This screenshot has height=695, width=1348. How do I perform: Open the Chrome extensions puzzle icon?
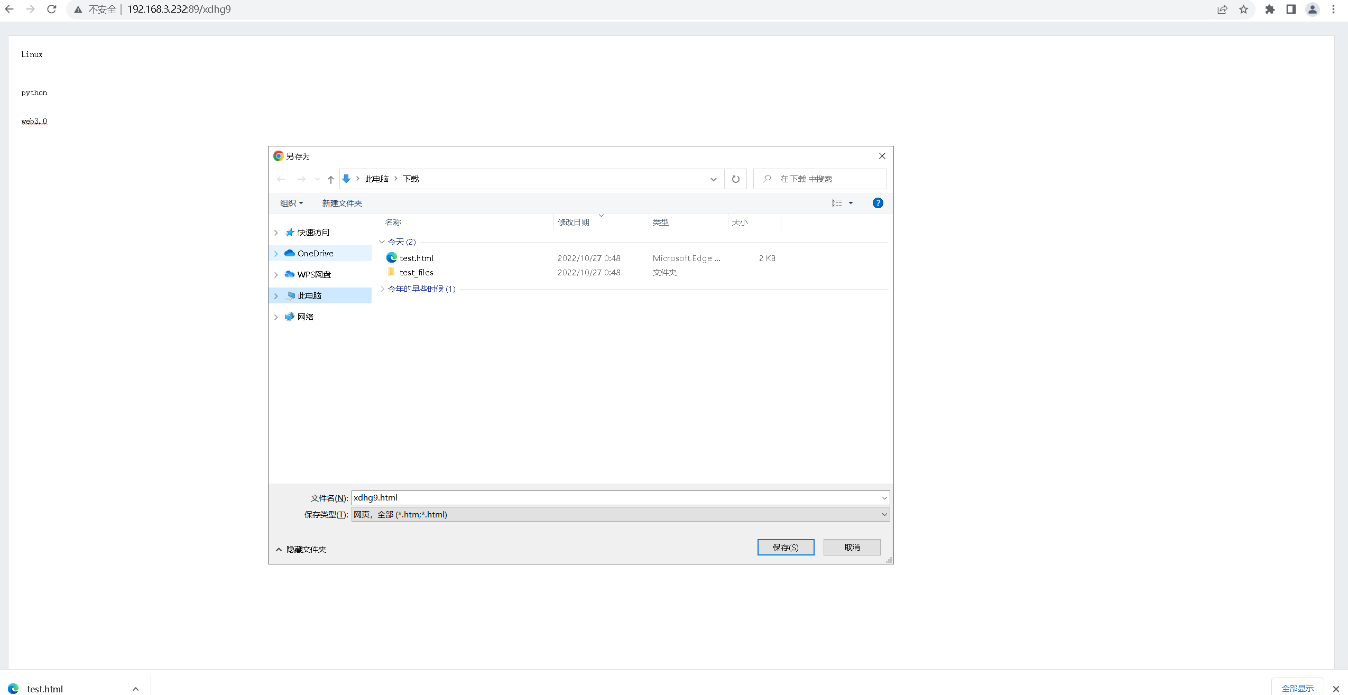coord(1270,10)
